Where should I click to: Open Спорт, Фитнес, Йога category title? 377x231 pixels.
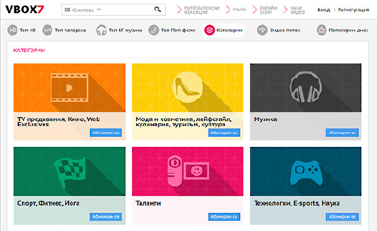coord(48,203)
